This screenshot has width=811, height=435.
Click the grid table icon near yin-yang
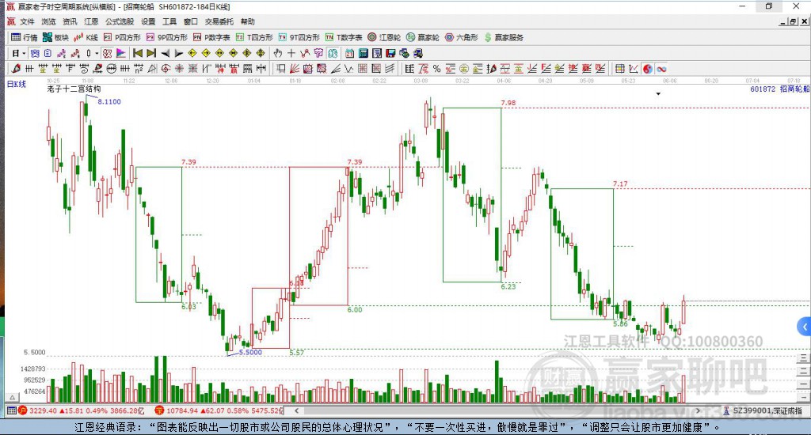619,69
